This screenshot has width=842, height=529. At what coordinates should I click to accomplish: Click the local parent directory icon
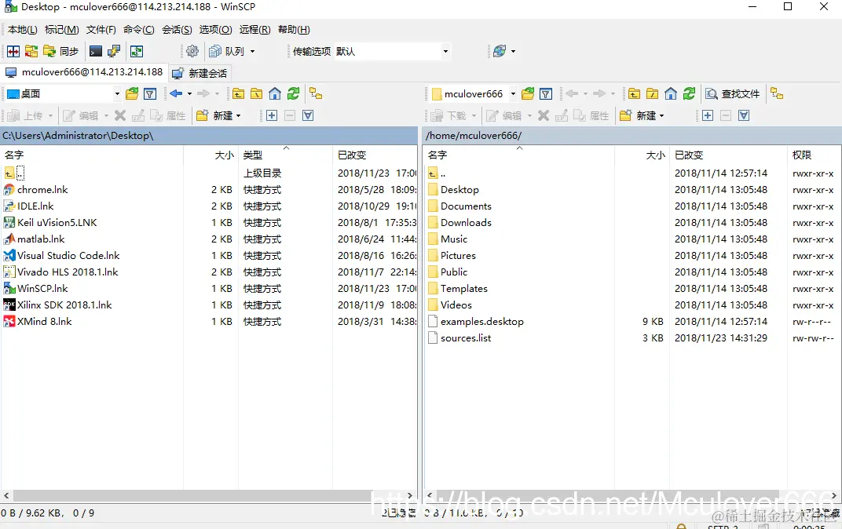pyautogui.click(x=239, y=94)
